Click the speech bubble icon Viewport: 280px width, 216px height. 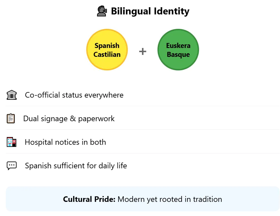(11, 166)
